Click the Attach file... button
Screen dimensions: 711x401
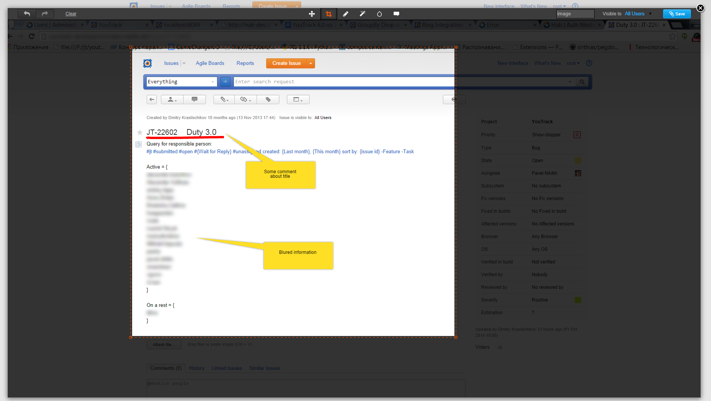(164, 345)
